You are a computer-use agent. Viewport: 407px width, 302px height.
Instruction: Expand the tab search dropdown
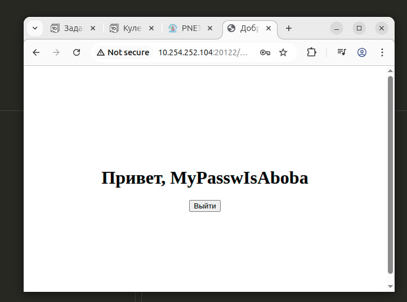point(34,28)
